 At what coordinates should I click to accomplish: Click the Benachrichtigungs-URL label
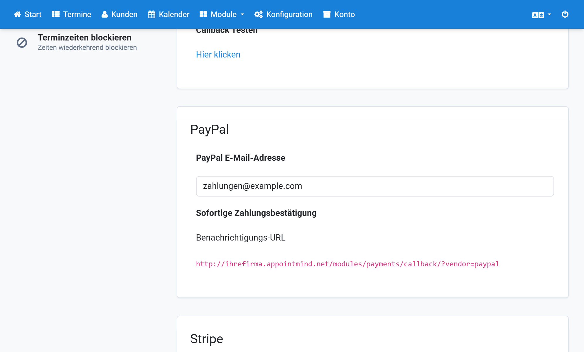click(x=241, y=238)
